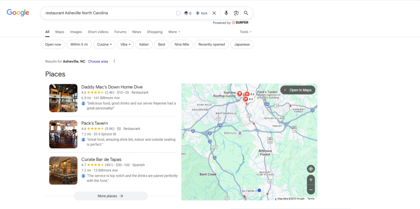Click the Surfer flag volume icon
420x209 pixels.
pyautogui.click(x=186, y=13)
